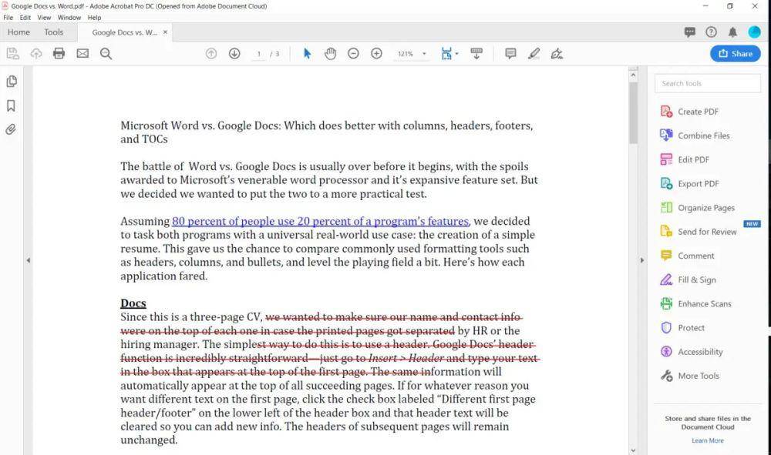Open the notifications bell

click(x=732, y=32)
